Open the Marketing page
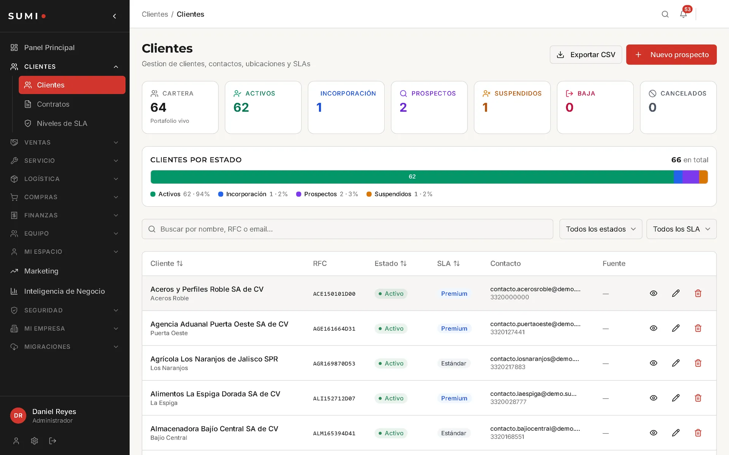The image size is (729, 455). point(65,271)
